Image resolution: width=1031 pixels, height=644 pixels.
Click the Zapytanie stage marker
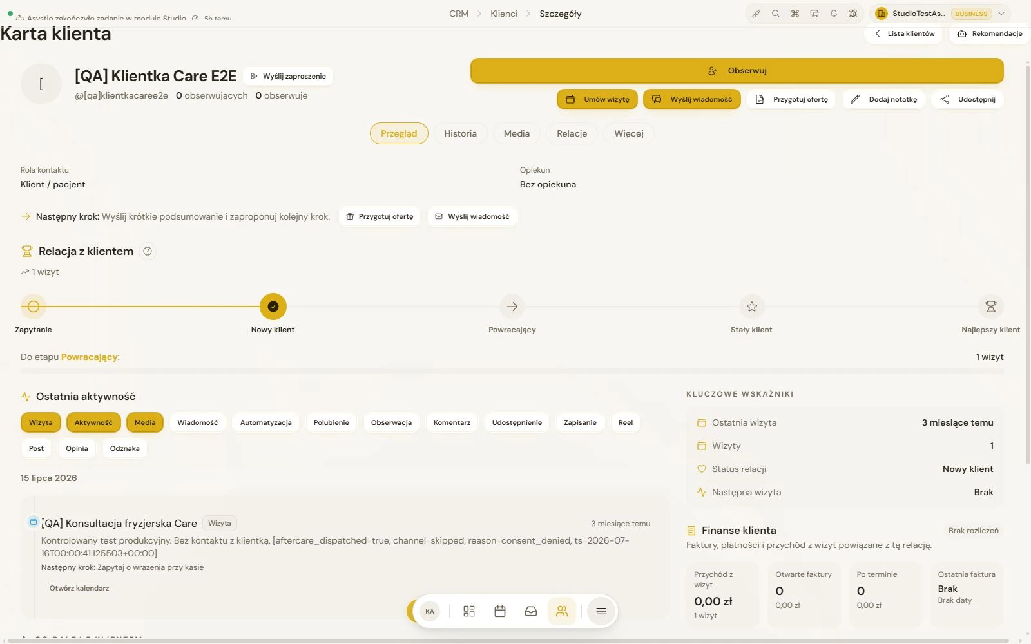(x=34, y=307)
